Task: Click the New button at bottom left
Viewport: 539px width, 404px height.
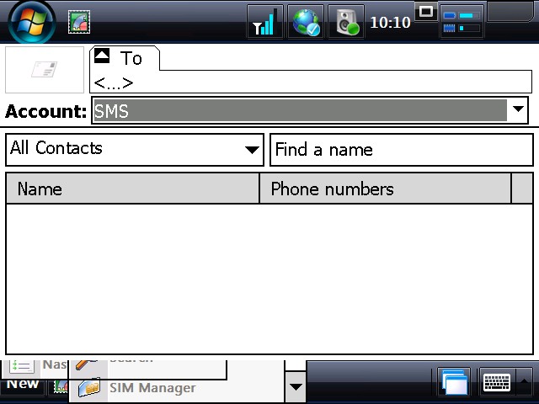Action: 23,385
